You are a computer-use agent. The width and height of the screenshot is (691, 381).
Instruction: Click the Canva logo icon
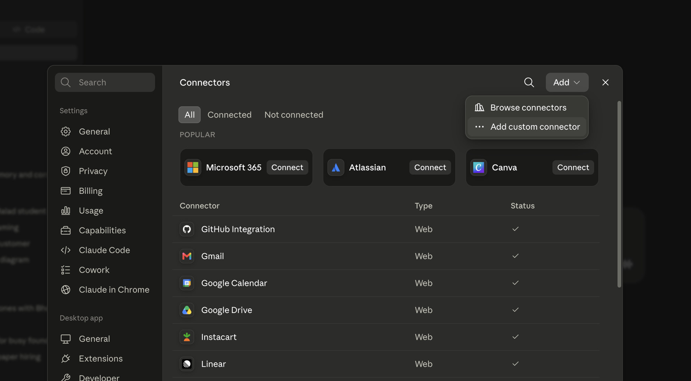point(479,167)
